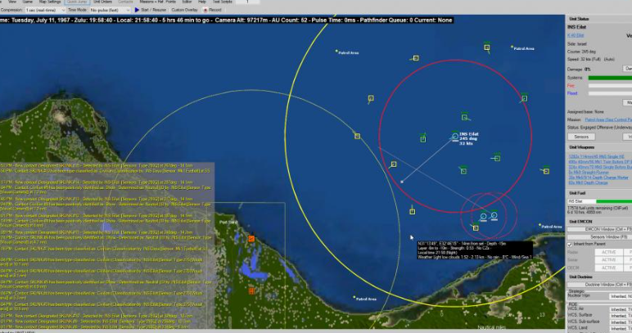Click the Custom Overlay button
Image resolution: width=632 pixels, height=333 pixels.
point(184,10)
